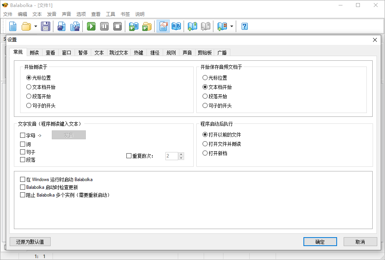Save text as an audio file
This screenshot has width=385, height=260.
pos(61,26)
